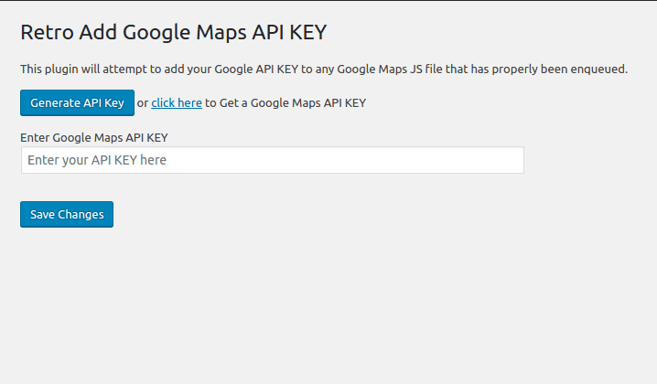Click the word "enqueued" in the description
The width and height of the screenshot is (657, 384).
[598, 69]
